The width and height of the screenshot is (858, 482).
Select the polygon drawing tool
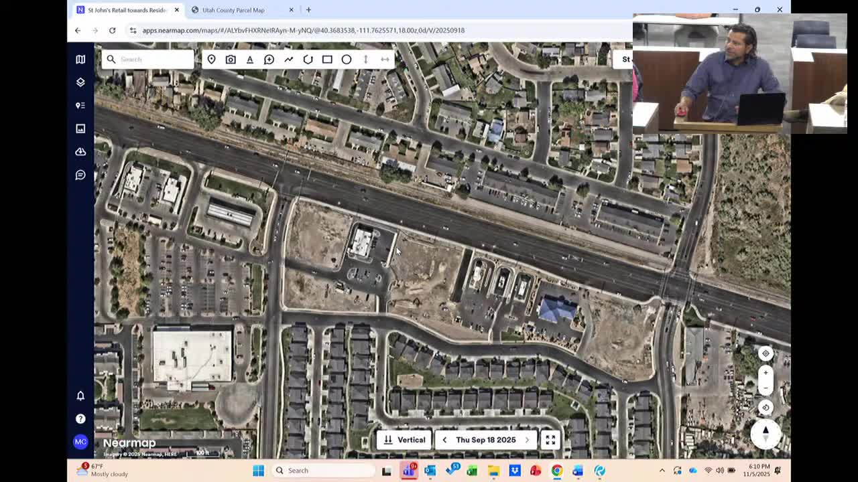308,59
